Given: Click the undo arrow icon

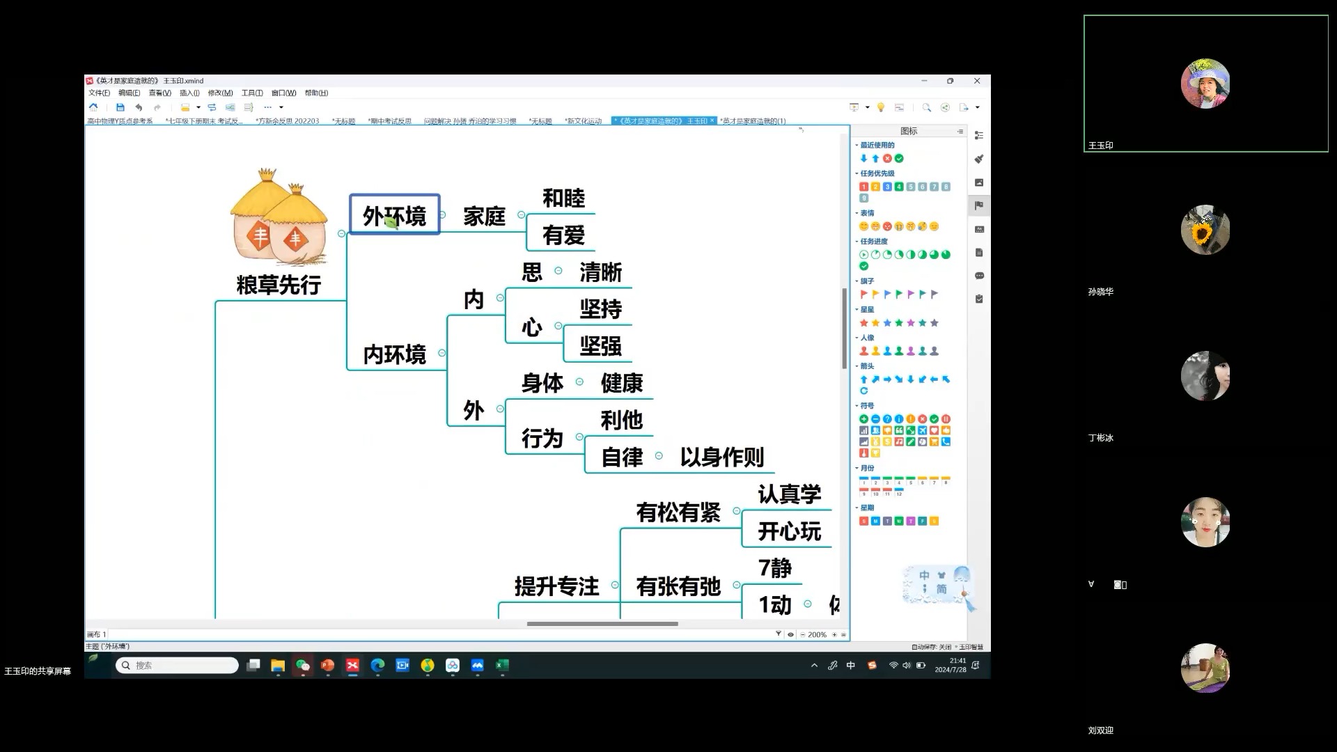Looking at the screenshot, I should (139, 107).
